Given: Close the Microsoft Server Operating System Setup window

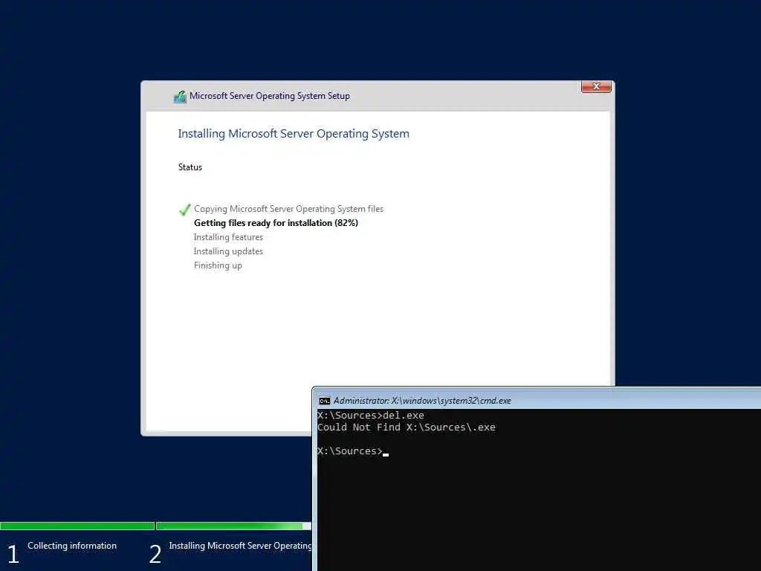Looking at the screenshot, I should [596, 86].
